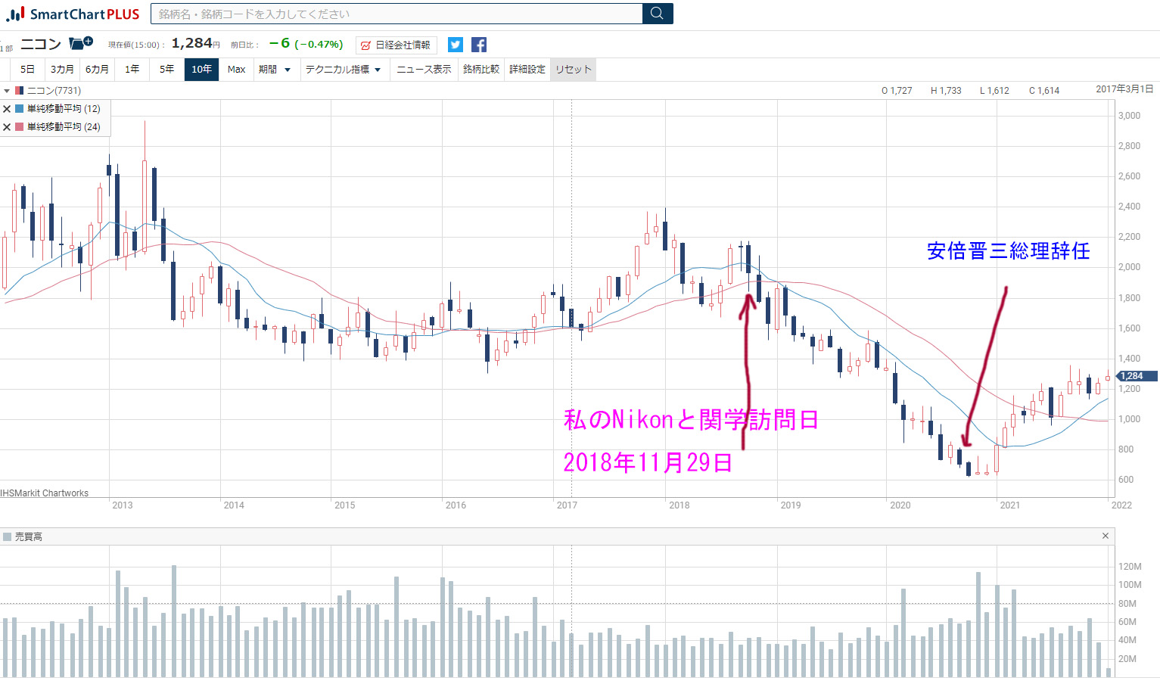Open the 期間 dropdown

275,70
